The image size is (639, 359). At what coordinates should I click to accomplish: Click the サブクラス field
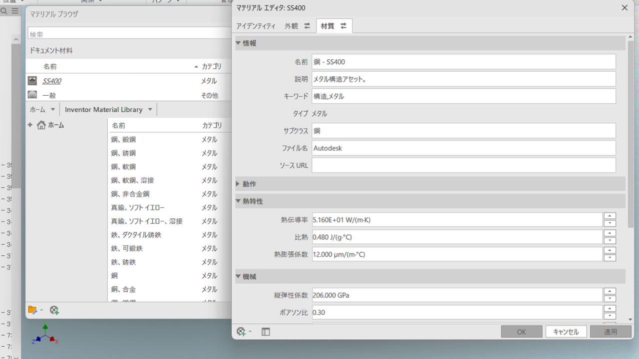coord(464,131)
